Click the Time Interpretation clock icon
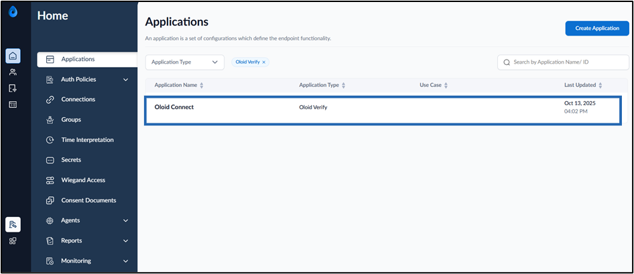 (x=50, y=140)
